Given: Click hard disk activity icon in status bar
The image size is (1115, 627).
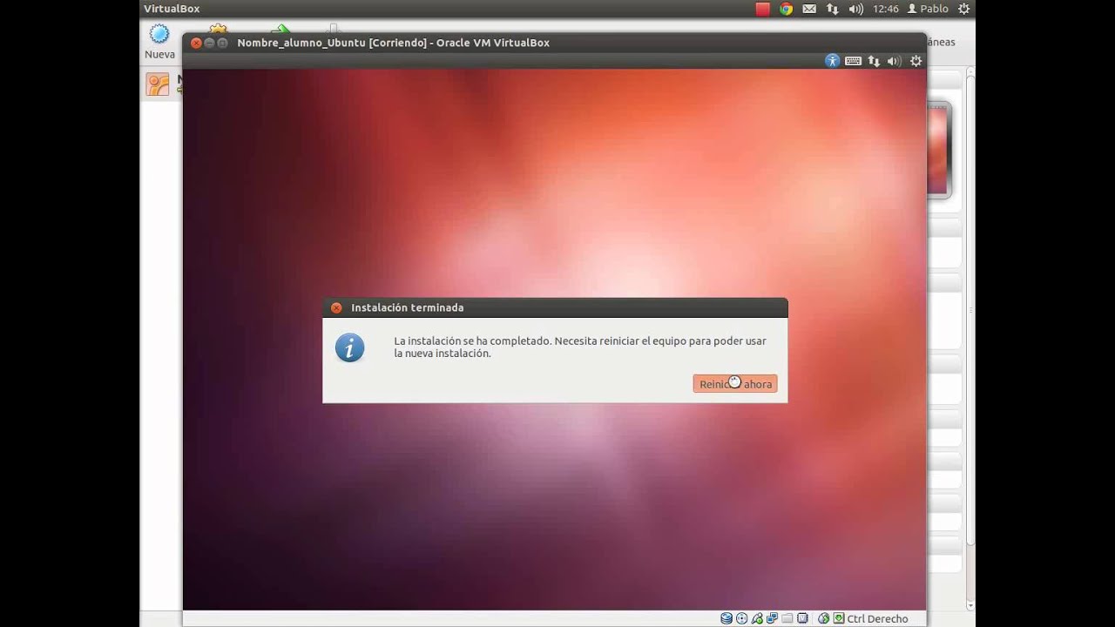Looking at the screenshot, I should 726,618.
